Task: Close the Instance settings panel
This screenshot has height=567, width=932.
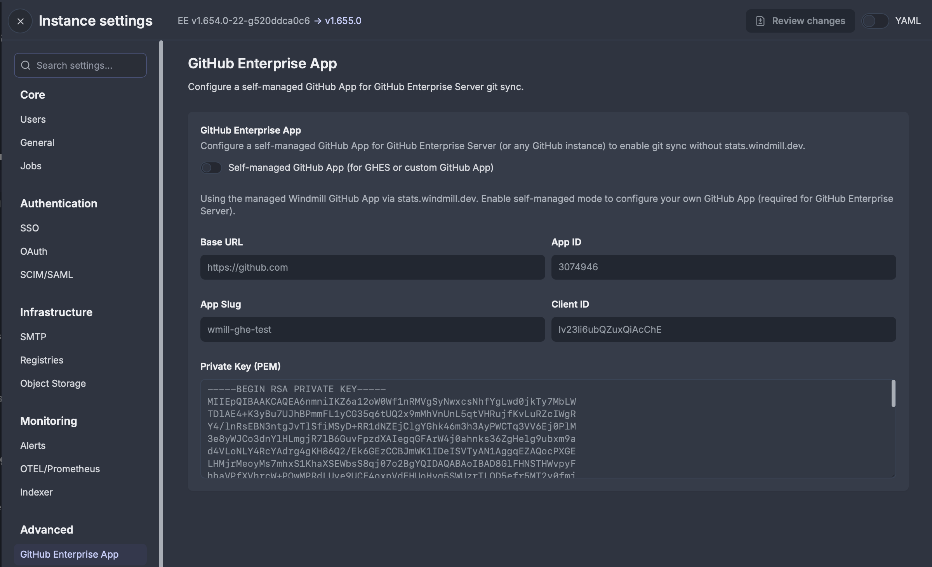Action: pos(21,21)
